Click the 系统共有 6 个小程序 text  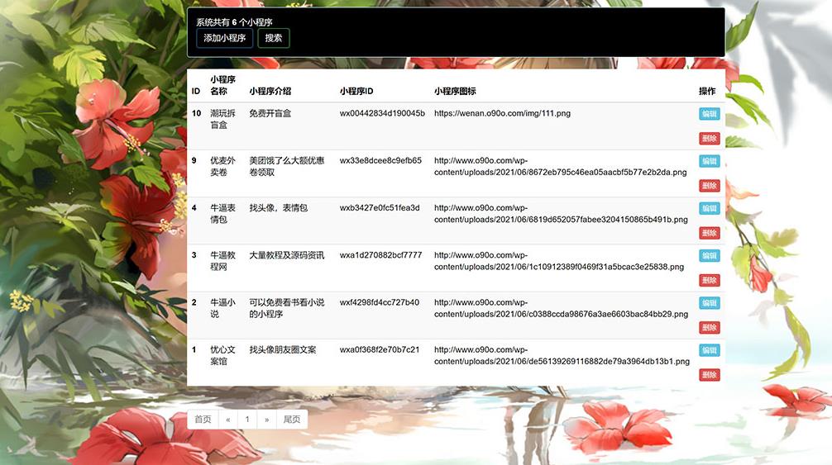[234, 22]
